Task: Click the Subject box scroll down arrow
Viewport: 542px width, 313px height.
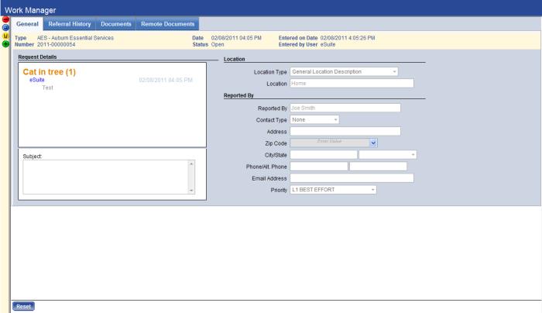Action: coord(192,190)
